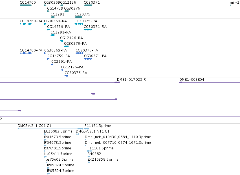
Task: Click the 340382 feature label
Action: (x=94, y=154)
